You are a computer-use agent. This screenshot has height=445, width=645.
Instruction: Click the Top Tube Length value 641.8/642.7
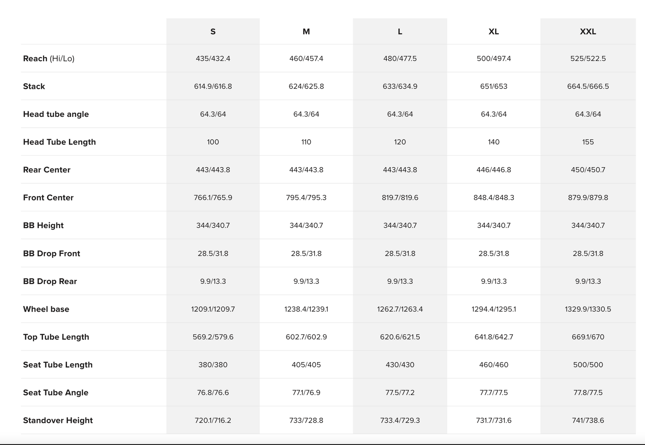click(x=494, y=337)
